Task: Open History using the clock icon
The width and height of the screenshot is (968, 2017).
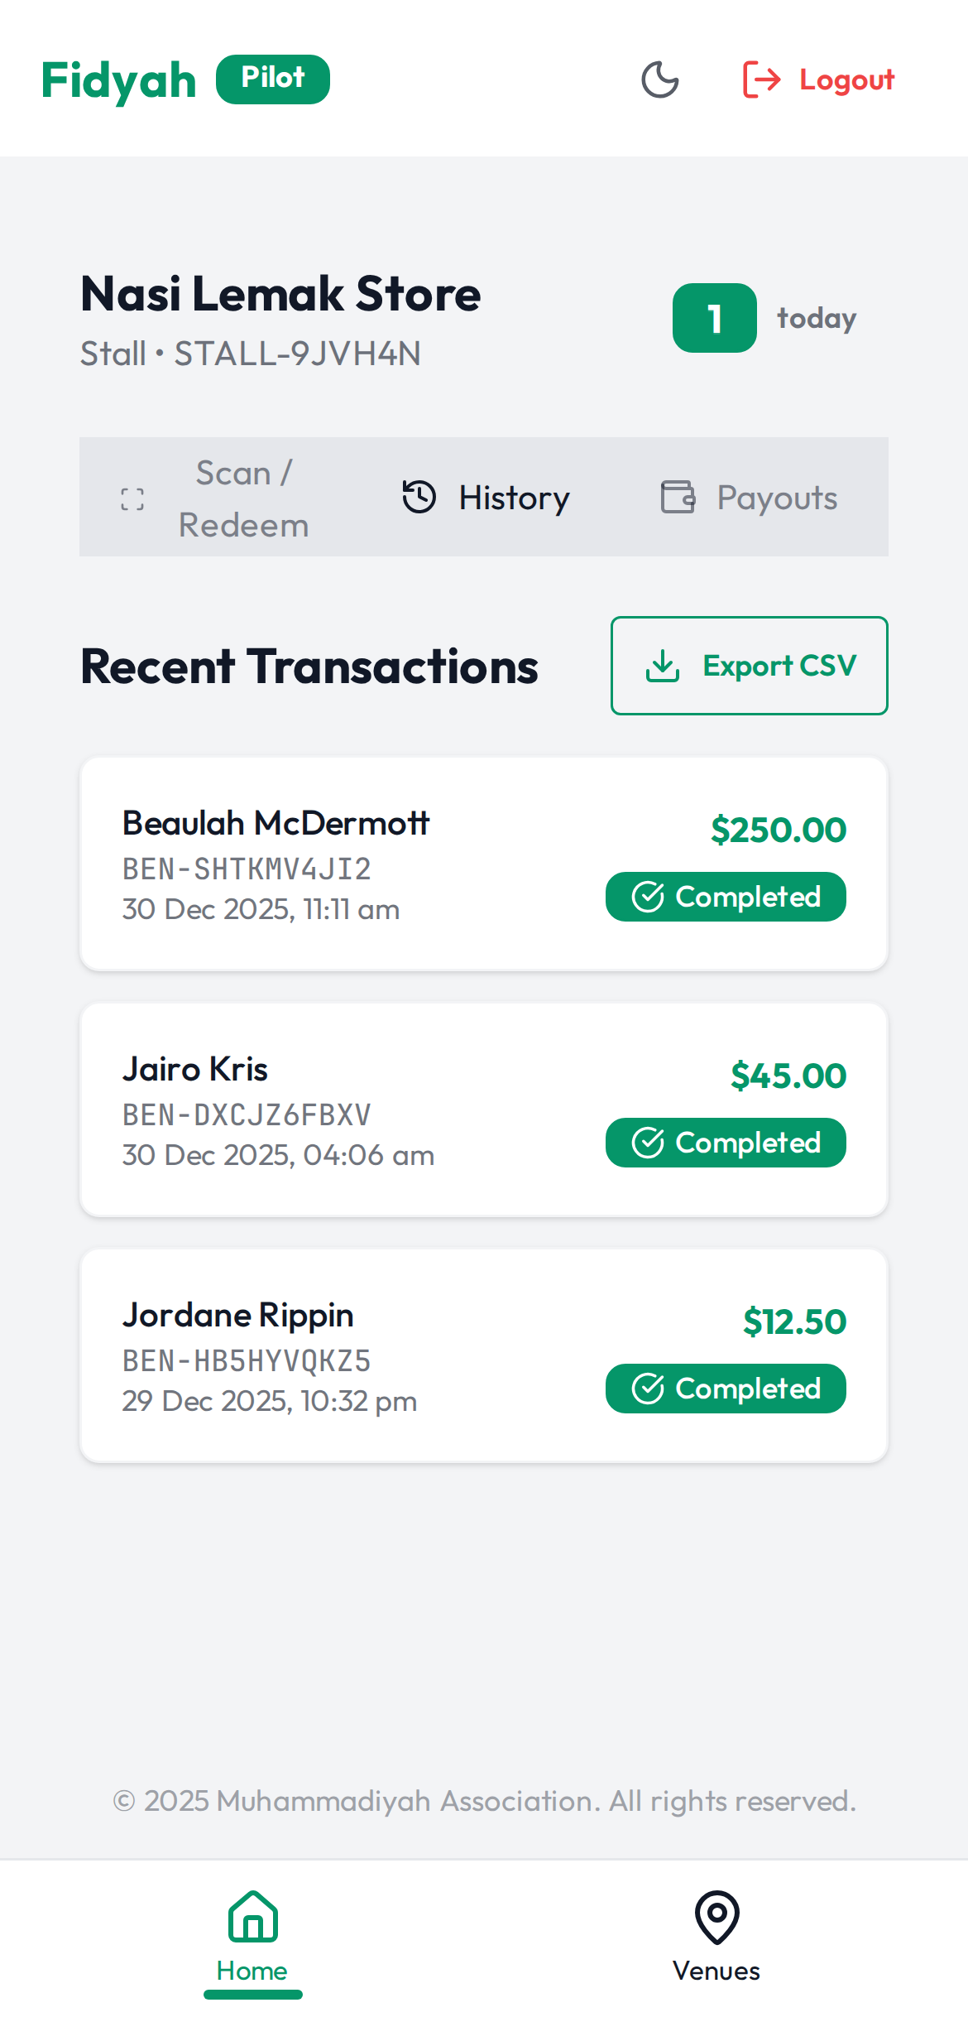Action: [419, 497]
